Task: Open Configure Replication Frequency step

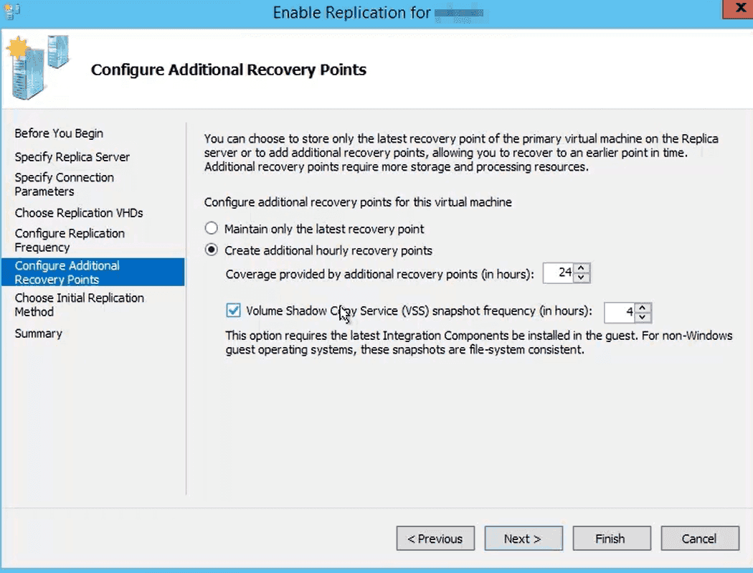Action: (x=70, y=240)
